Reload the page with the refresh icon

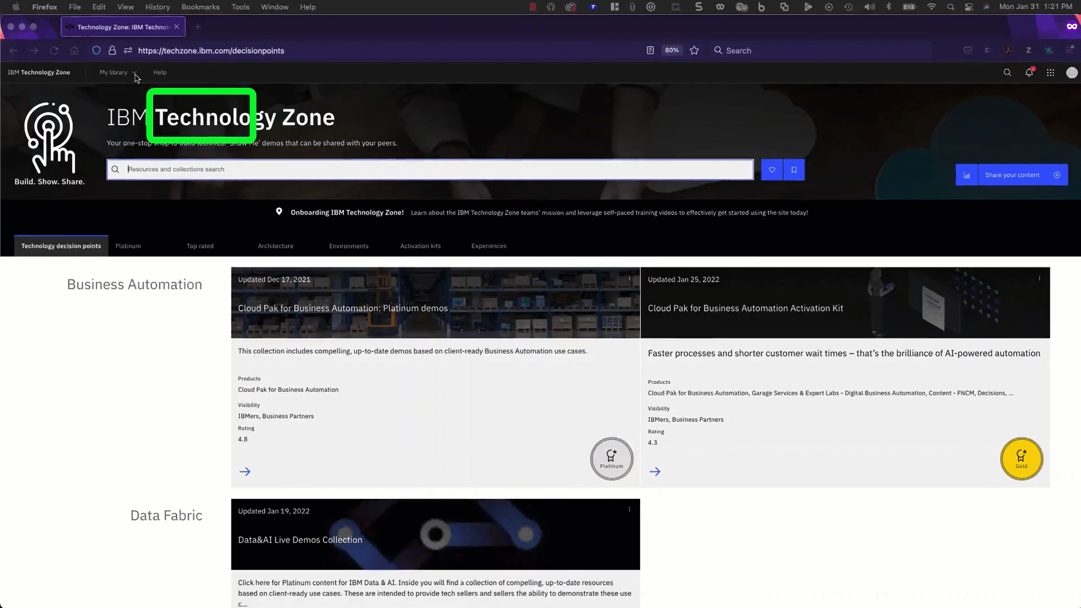pos(54,51)
